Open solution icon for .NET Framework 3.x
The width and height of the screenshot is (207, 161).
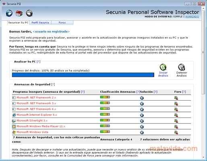pos(142,103)
